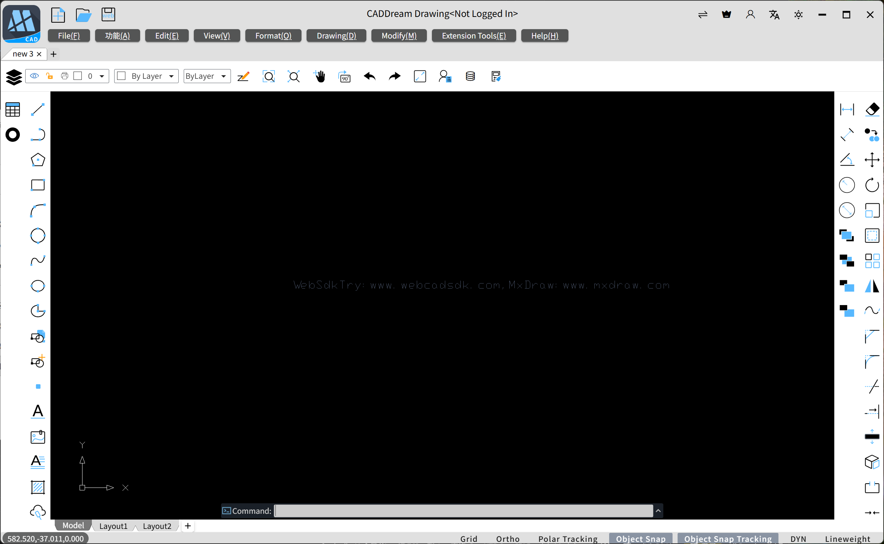The image size is (884, 544).
Task: Disable Object Snap
Action: coord(641,539)
